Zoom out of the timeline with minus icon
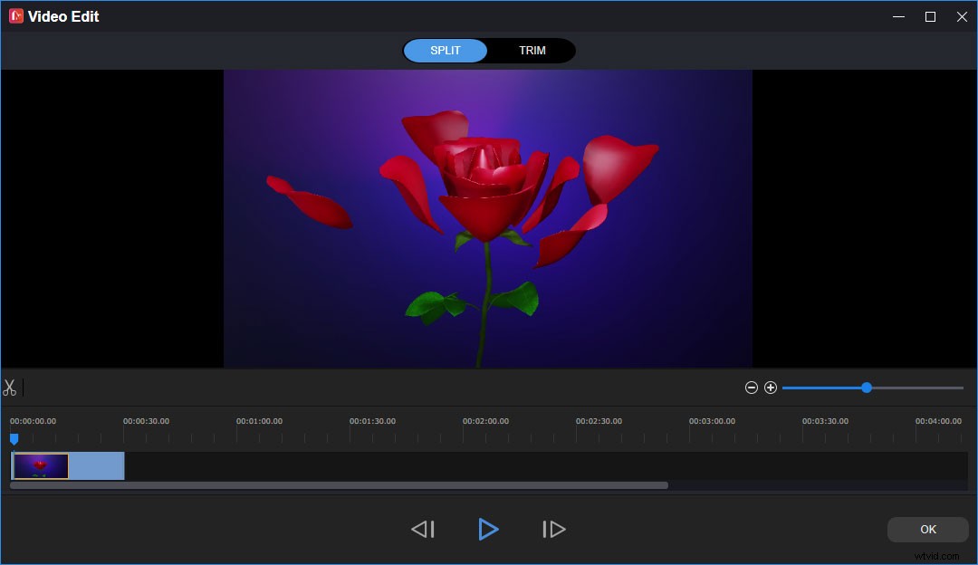The height and width of the screenshot is (565, 978). tap(752, 388)
